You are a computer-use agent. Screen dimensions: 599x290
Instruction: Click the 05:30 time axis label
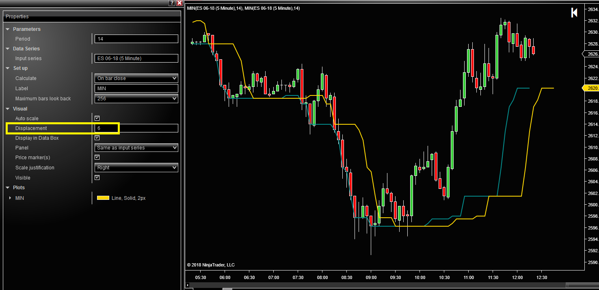(x=201, y=278)
